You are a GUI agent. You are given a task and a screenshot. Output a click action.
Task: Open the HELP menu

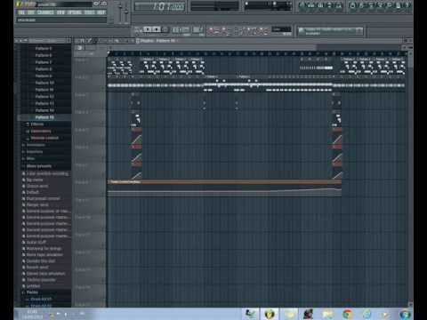click(x=101, y=12)
